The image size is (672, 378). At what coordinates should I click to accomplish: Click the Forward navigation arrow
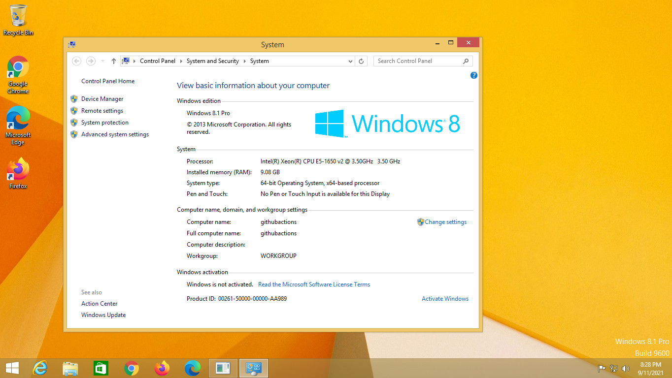tap(91, 61)
